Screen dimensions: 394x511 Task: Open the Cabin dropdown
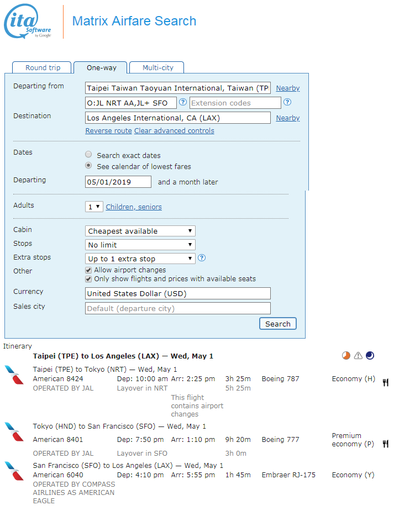coord(140,231)
